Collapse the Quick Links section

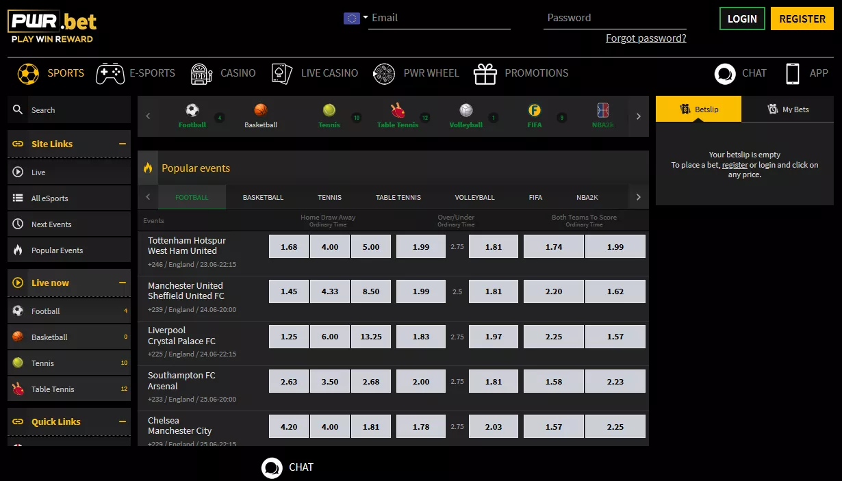click(x=124, y=421)
